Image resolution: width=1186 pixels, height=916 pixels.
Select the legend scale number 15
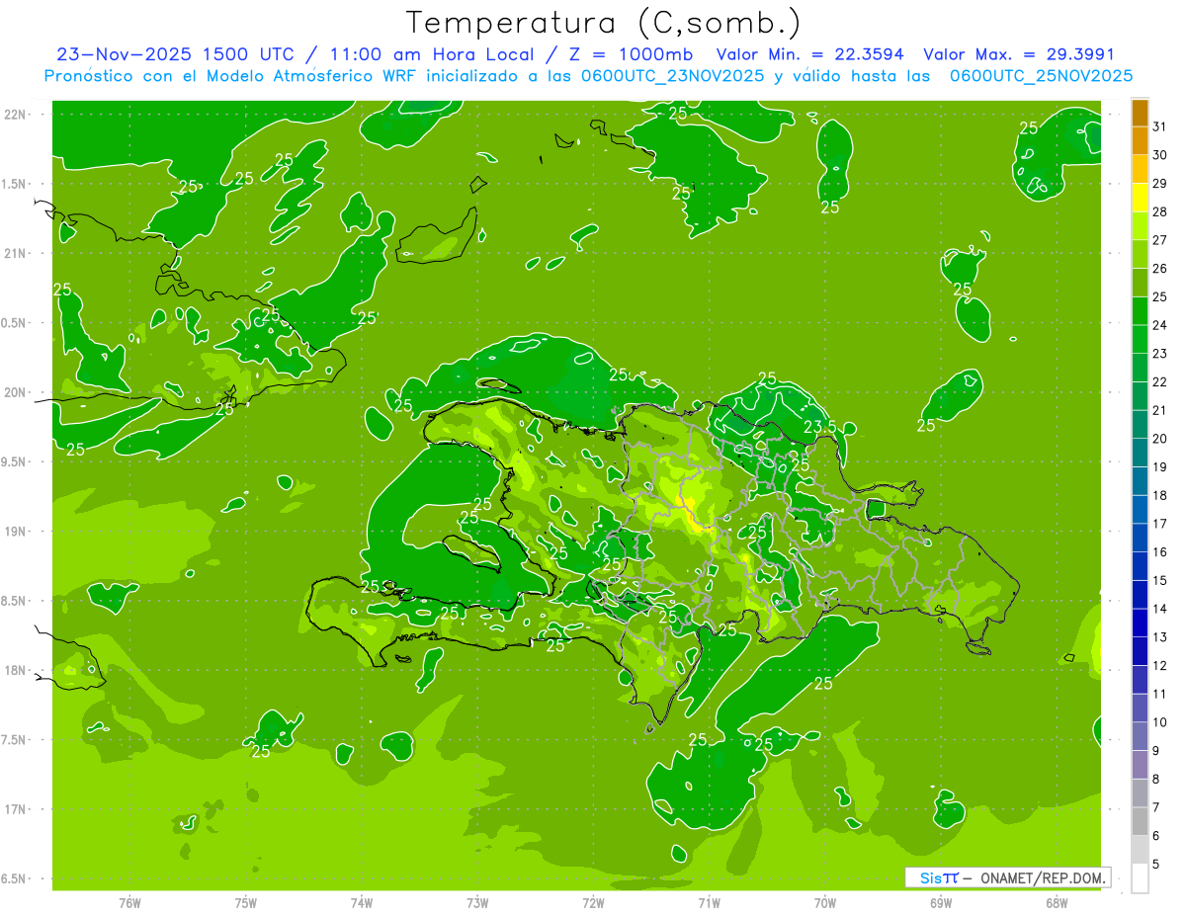[1160, 580]
